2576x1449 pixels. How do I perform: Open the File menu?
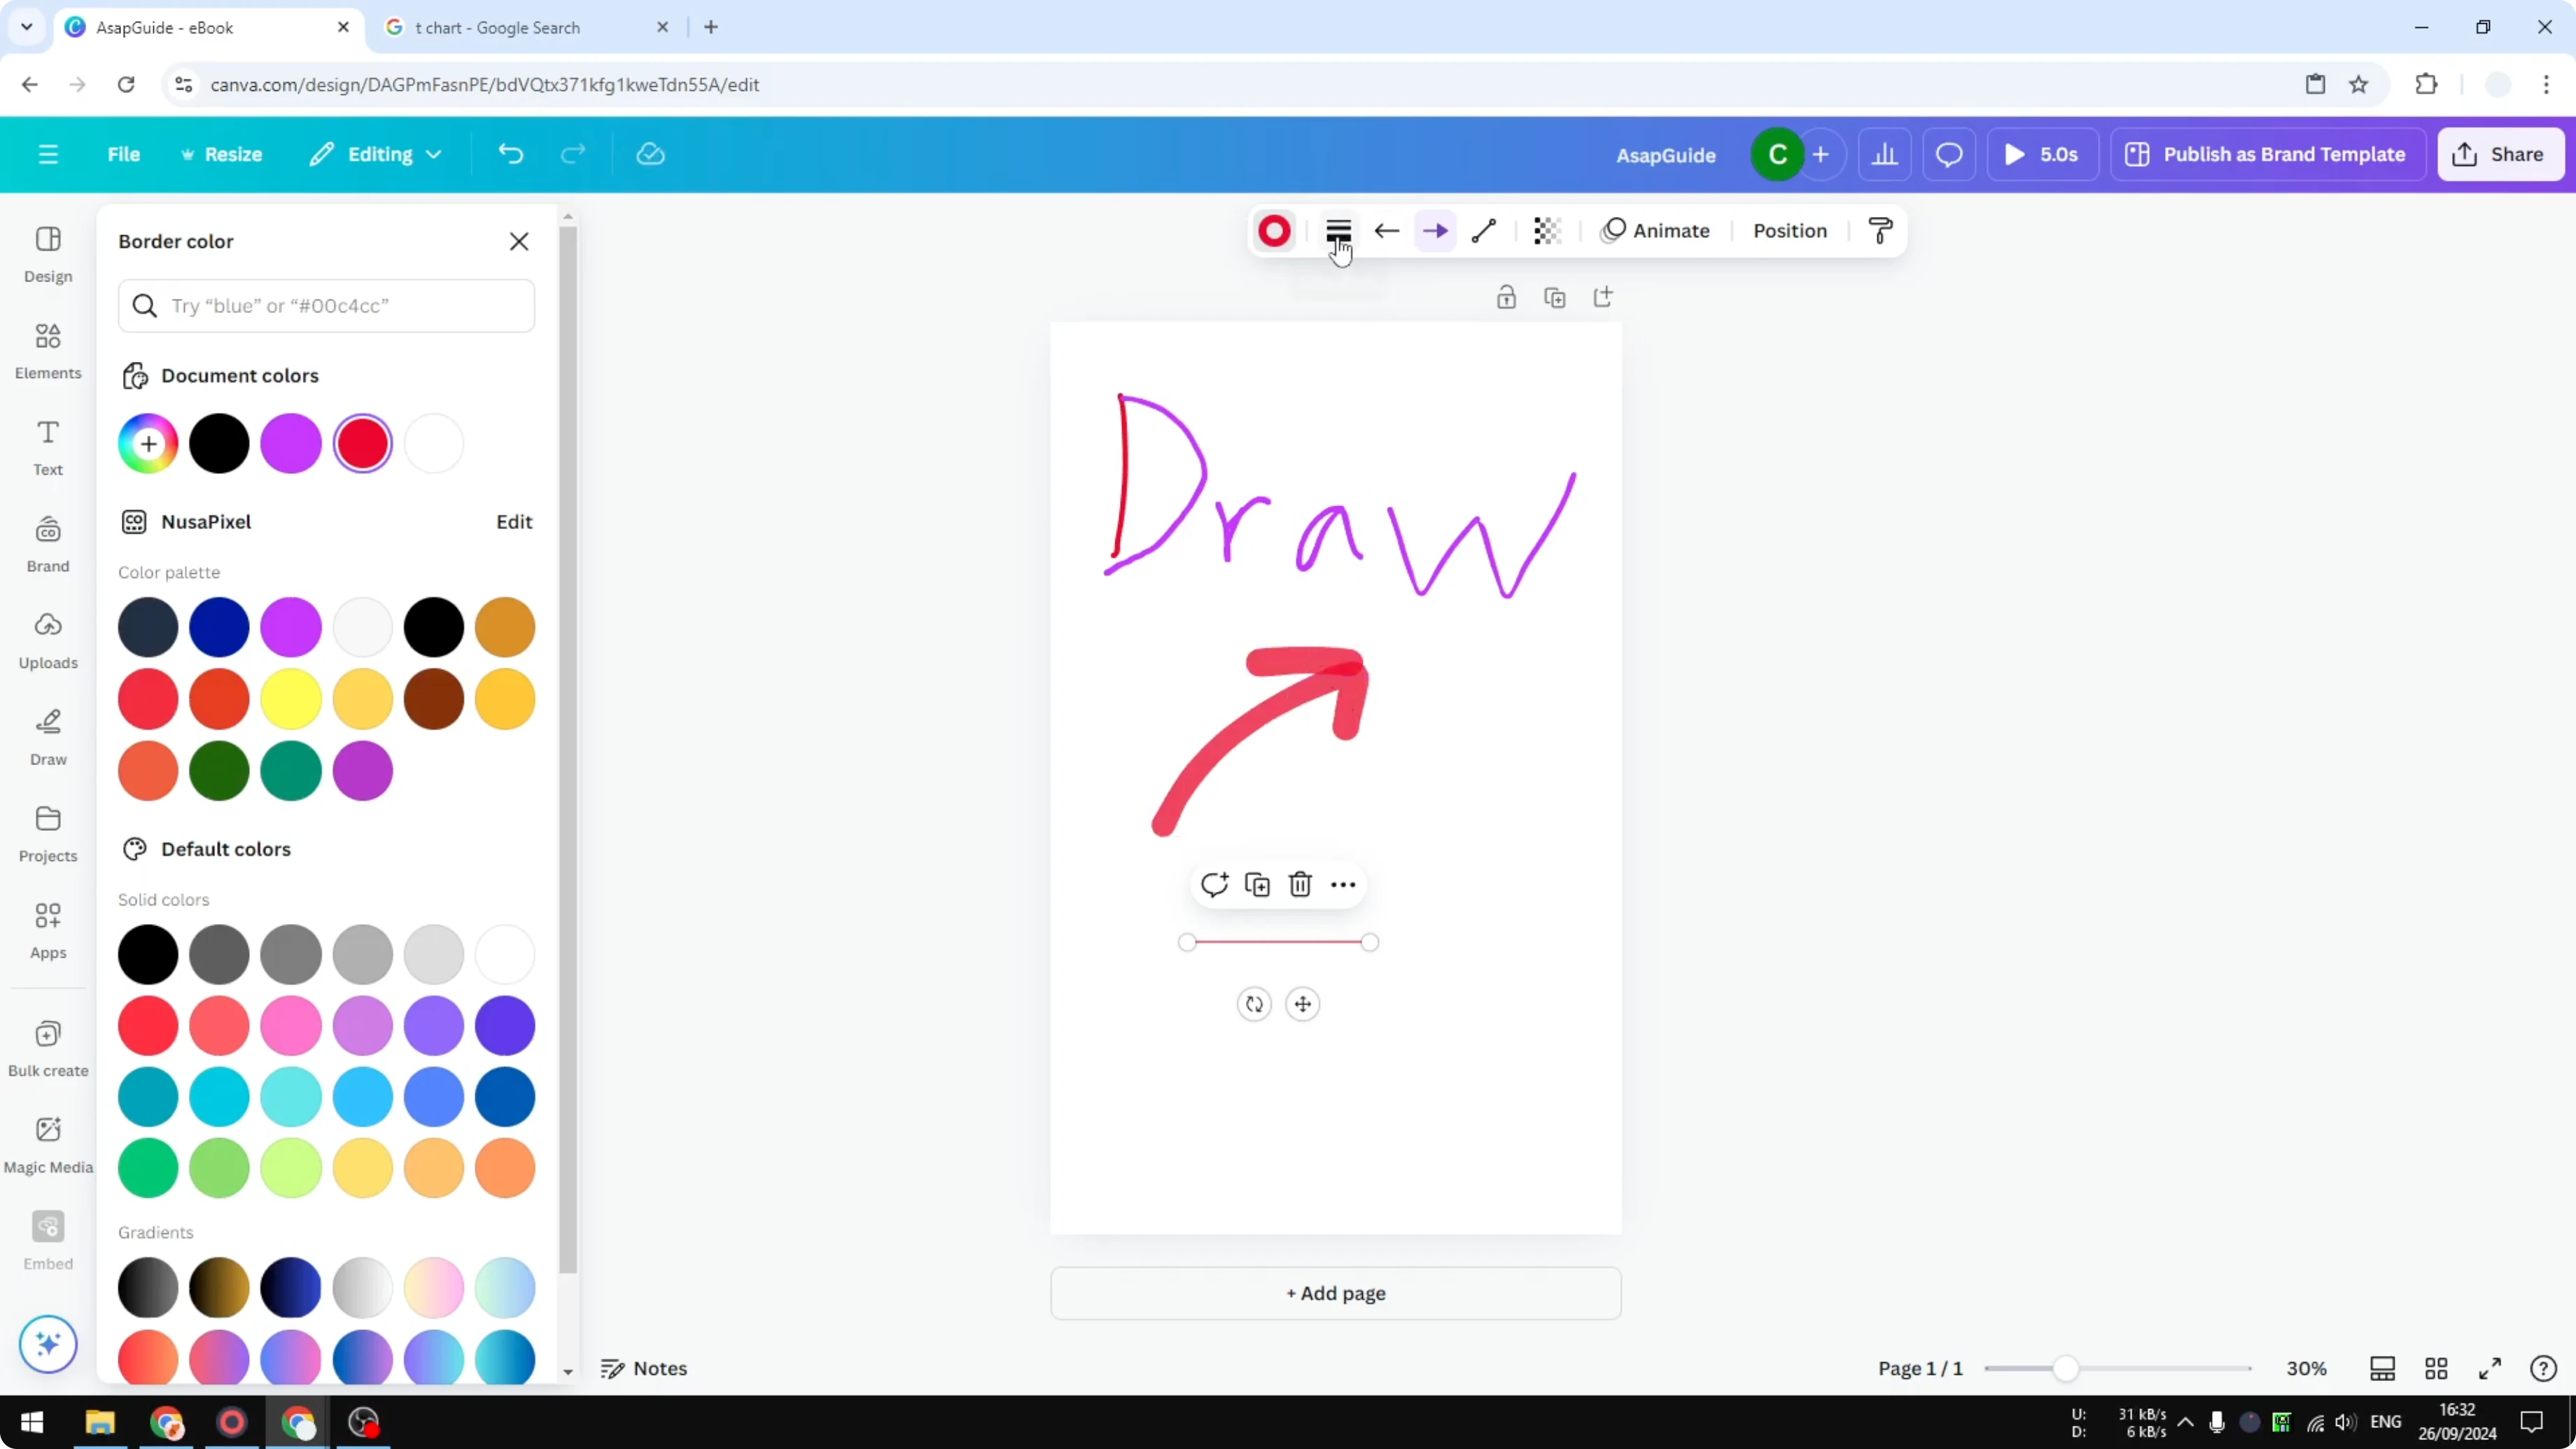pos(124,154)
